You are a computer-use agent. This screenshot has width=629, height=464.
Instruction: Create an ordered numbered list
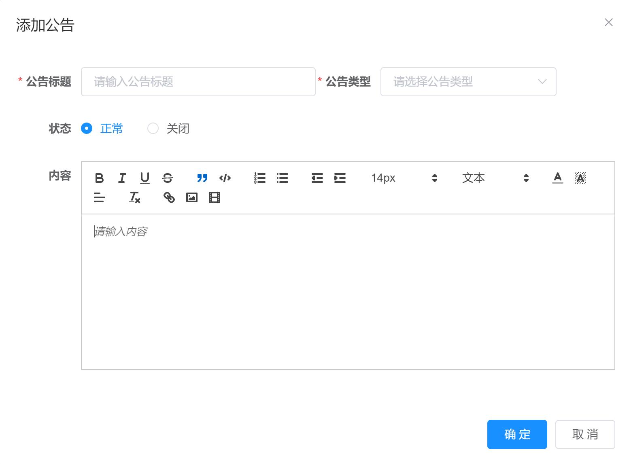tap(259, 178)
